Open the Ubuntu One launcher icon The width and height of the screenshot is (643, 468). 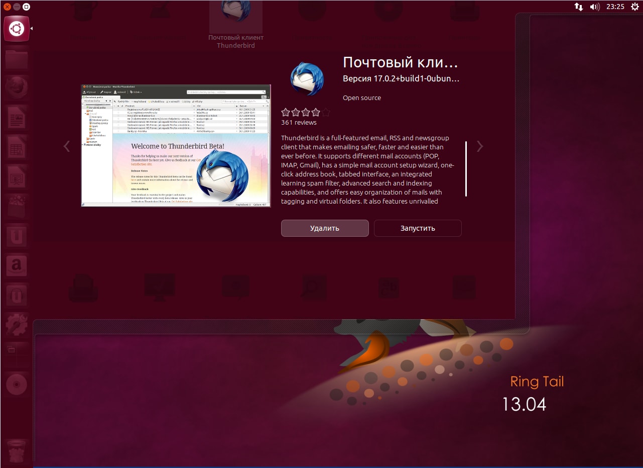[x=16, y=237]
